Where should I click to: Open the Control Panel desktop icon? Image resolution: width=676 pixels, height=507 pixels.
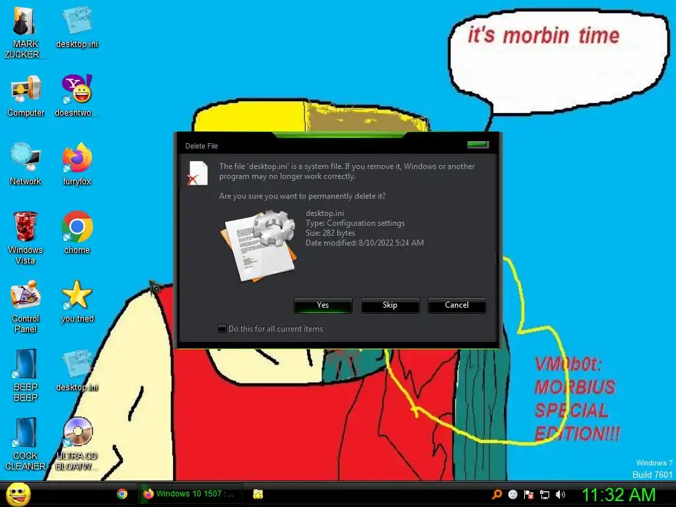[26, 306]
